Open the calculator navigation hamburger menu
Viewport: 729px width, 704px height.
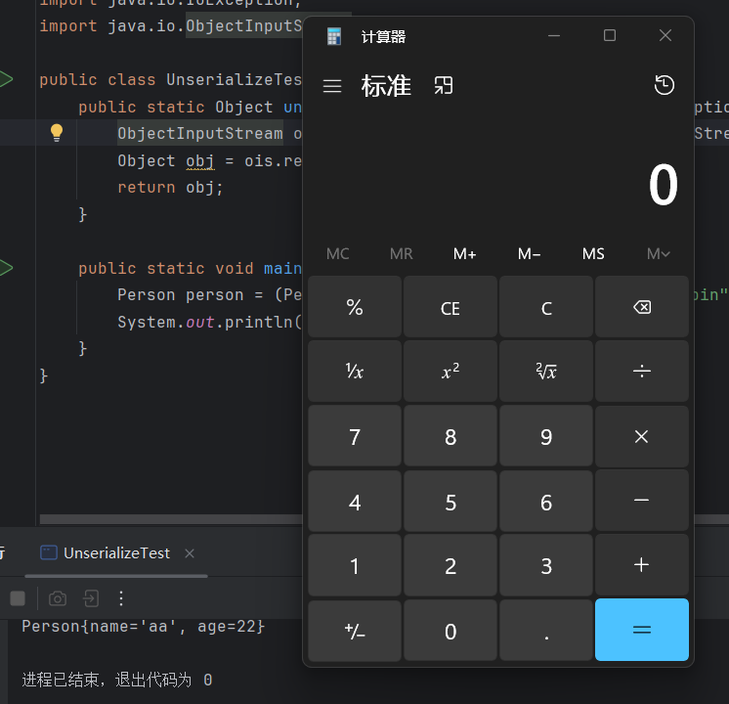coord(332,86)
